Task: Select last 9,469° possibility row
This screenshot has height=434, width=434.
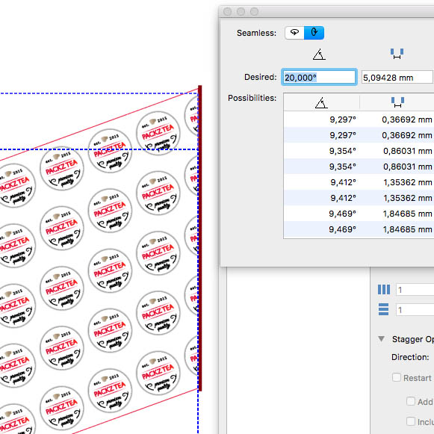Action: tap(359, 229)
